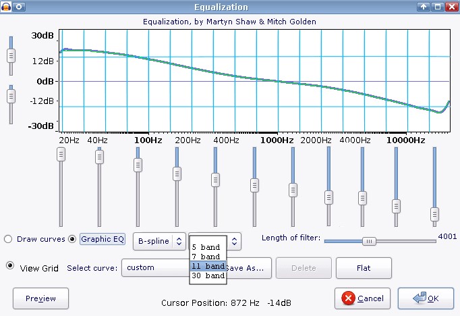Choose 5 band from the list
The height and width of the screenshot is (316, 460).
point(206,247)
